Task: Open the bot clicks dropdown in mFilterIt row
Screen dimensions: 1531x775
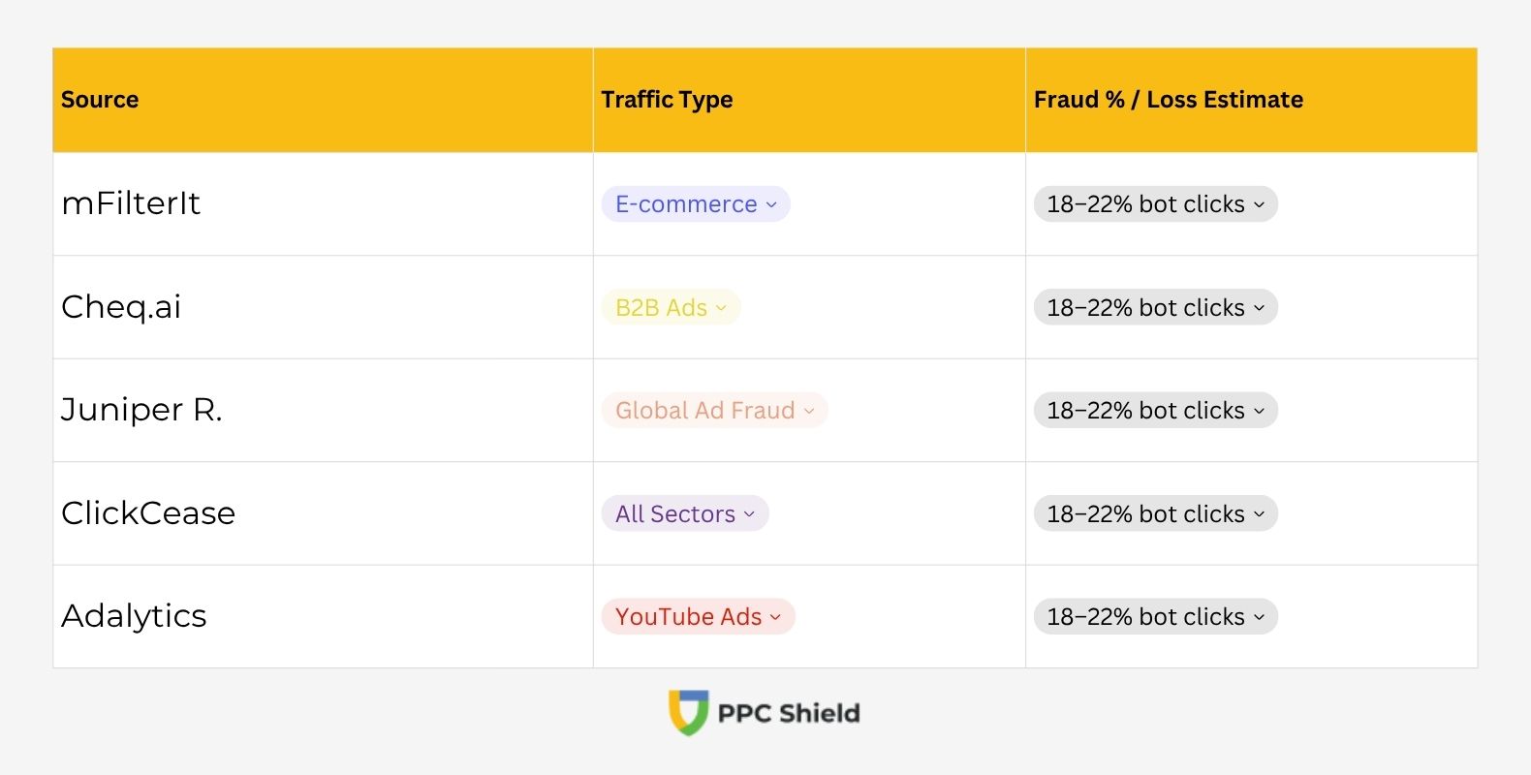Action: point(1155,204)
